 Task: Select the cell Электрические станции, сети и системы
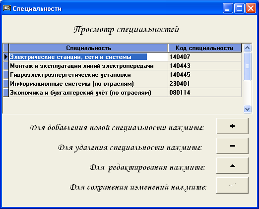[x=88, y=57]
